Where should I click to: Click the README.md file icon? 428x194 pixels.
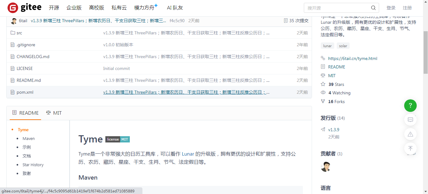tap(13, 80)
